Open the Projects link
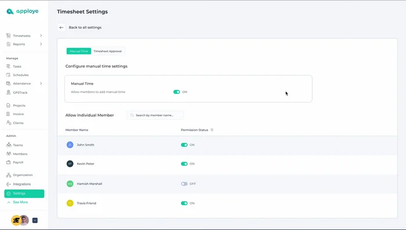Image resolution: width=406 pixels, height=230 pixels. point(19,105)
